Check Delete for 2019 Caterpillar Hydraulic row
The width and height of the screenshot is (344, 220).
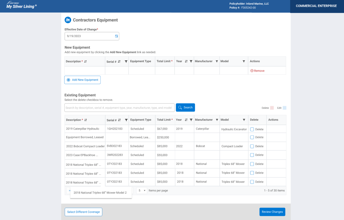[x=252, y=129]
